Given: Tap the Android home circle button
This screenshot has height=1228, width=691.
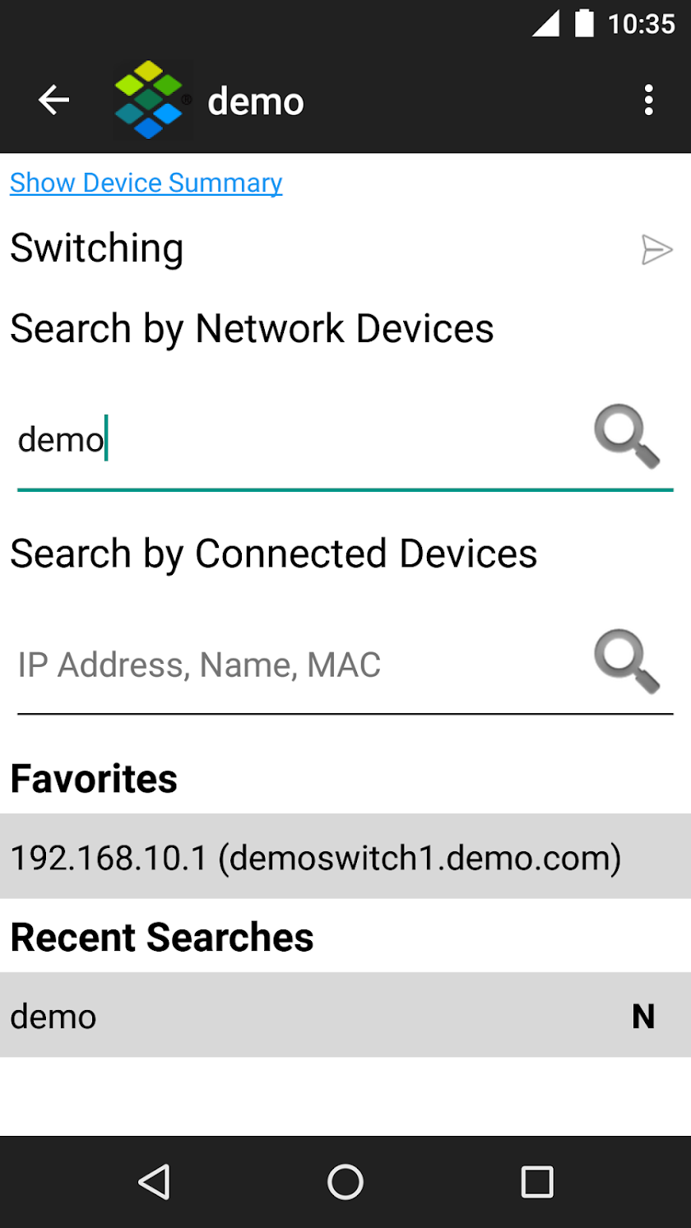Looking at the screenshot, I should click(x=345, y=1182).
